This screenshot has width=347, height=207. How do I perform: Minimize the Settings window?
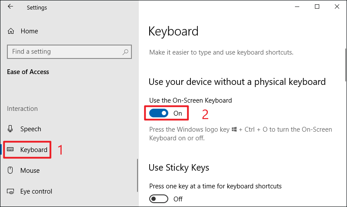pyautogui.click(x=297, y=6)
